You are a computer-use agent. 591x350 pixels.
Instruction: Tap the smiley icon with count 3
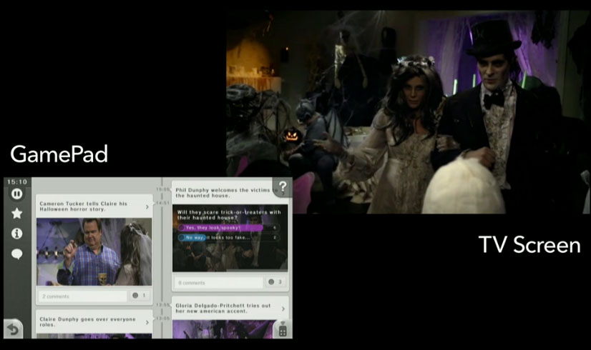pyautogui.click(x=271, y=281)
